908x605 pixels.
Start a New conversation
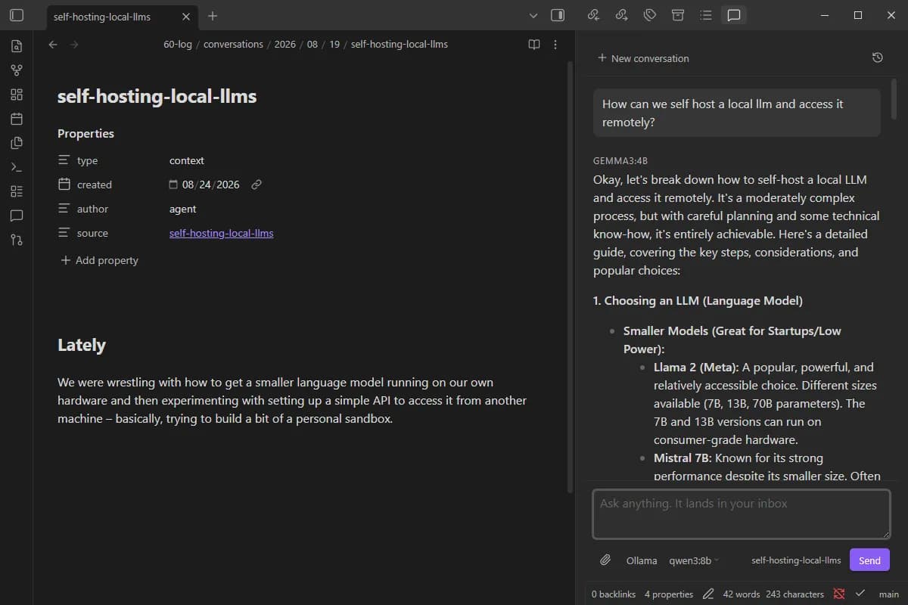point(643,58)
